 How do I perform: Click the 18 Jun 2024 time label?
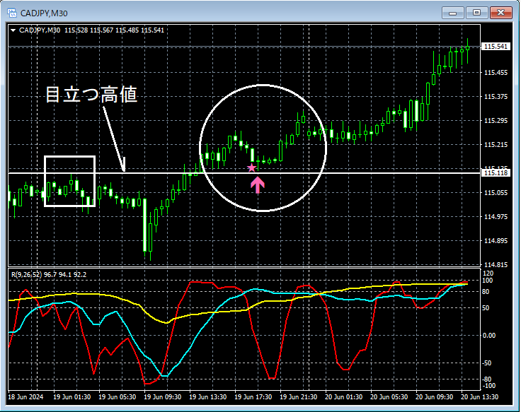coord(25,397)
